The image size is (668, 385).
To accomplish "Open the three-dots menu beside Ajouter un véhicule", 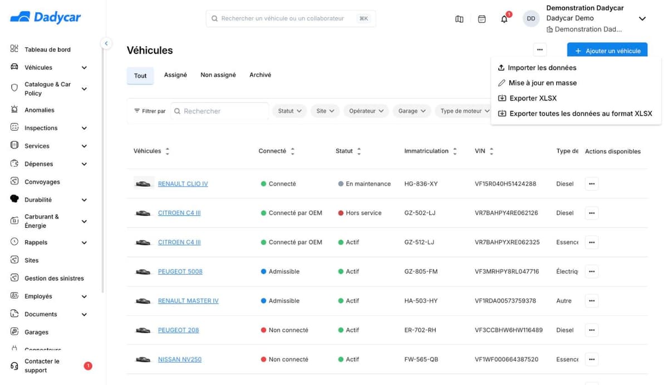I will pos(539,50).
